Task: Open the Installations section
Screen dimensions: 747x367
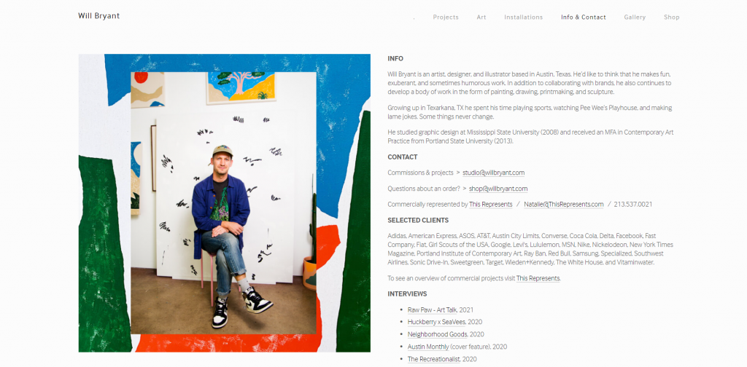Action: [x=523, y=17]
